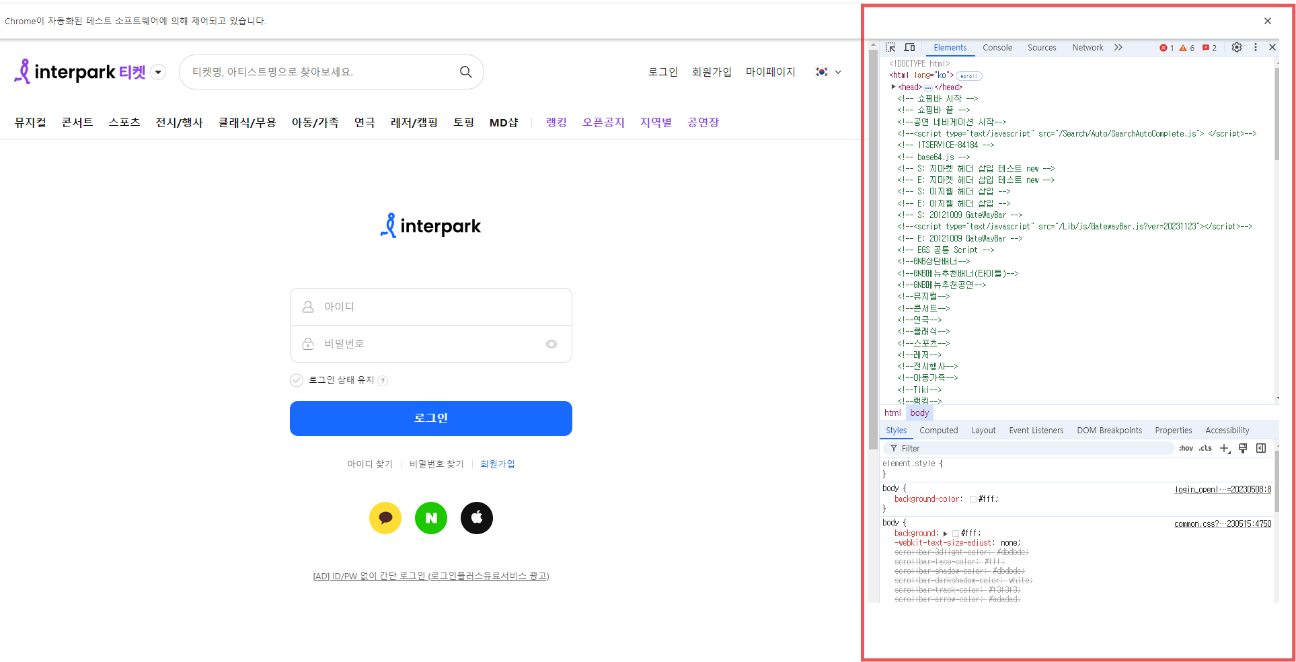The height and width of the screenshot is (662, 1296).
Task: Open 회원가입 link below login button
Action: (498, 464)
